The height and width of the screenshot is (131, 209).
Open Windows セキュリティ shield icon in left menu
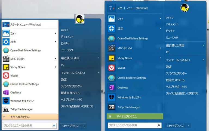(x=6, y=101)
